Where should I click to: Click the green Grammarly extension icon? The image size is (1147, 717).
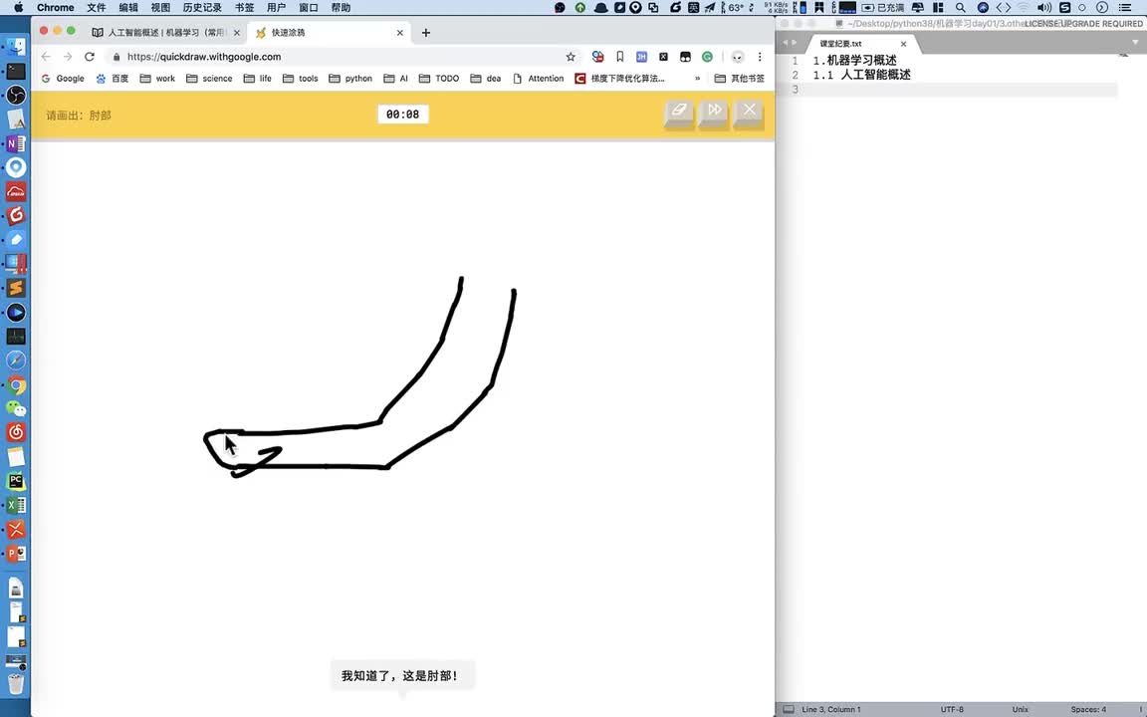707,57
